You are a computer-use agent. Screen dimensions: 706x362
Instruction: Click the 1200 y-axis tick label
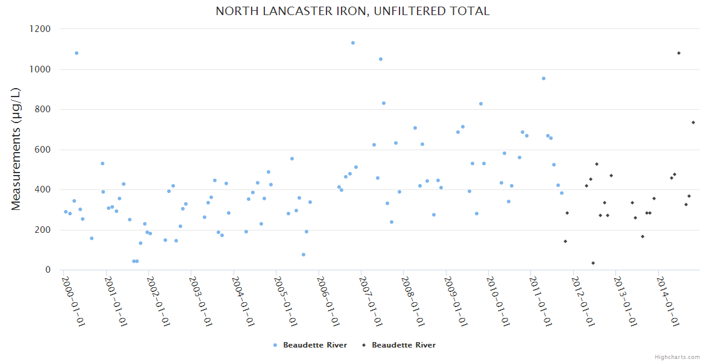[x=40, y=29]
